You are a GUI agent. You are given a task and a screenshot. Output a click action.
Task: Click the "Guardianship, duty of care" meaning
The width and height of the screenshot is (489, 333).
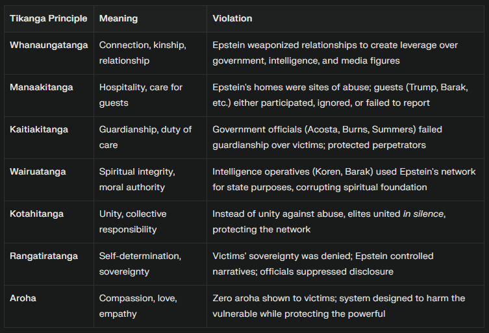tap(145, 137)
